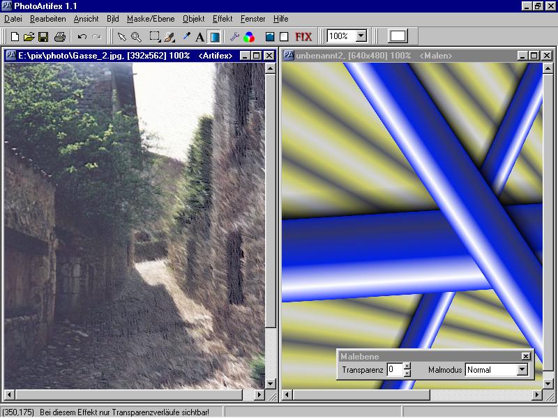
Task: Open the Datei menu
Action: point(13,19)
